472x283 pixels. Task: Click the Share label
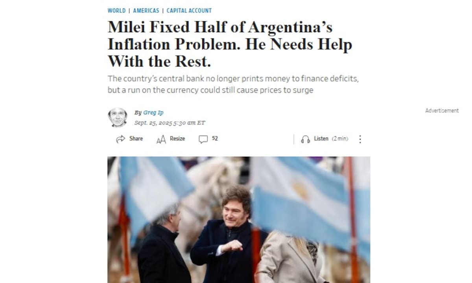tap(136, 139)
